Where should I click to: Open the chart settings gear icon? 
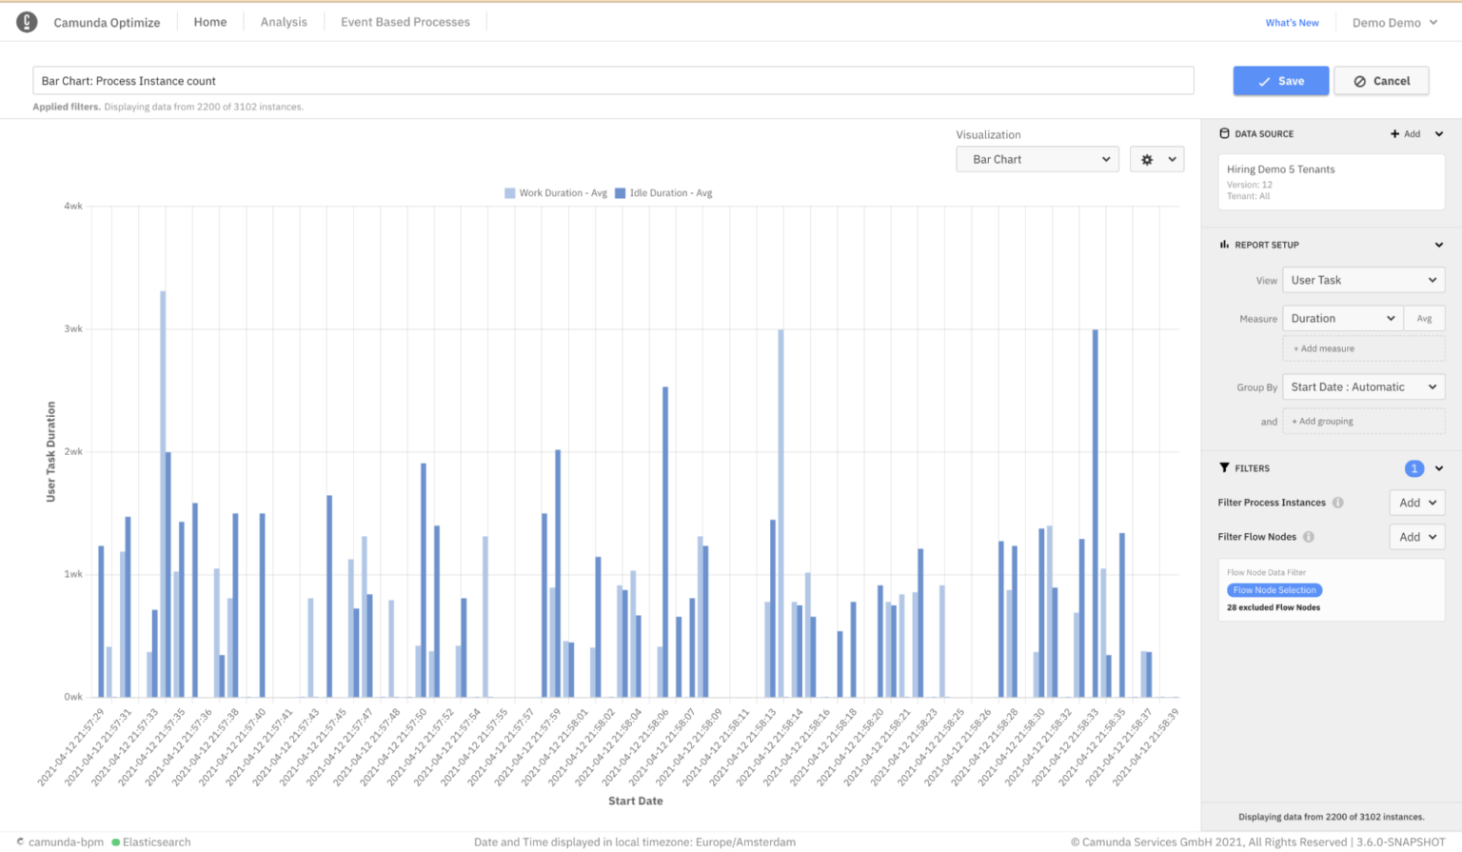click(x=1147, y=160)
